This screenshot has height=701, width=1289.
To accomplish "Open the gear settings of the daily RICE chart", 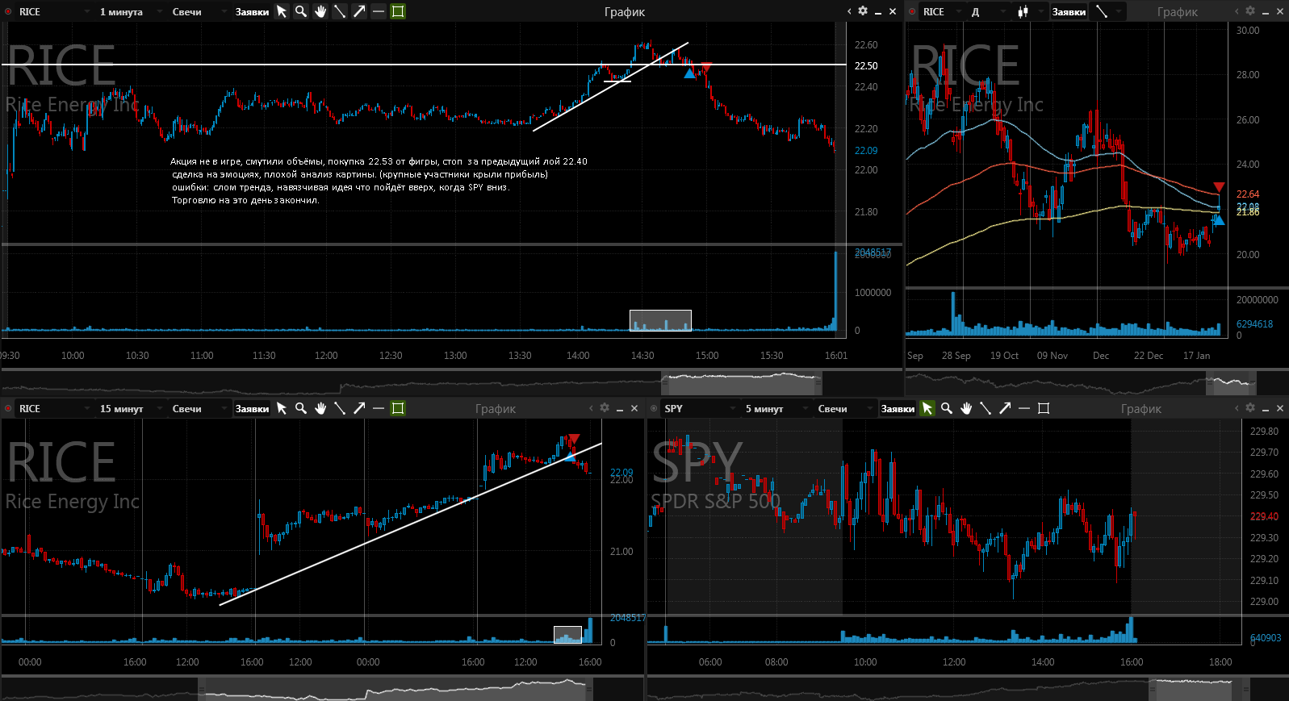I will pos(1250,11).
